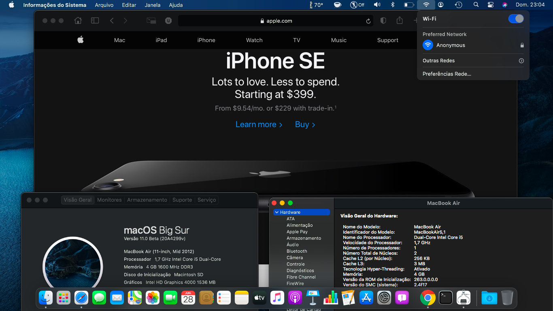Click the Bluetooth menu bar icon
Image resolution: width=553 pixels, height=311 pixels.
[392, 5]
